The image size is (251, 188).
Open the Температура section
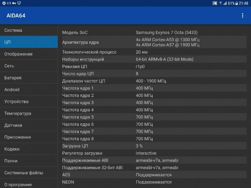[29, 113]
